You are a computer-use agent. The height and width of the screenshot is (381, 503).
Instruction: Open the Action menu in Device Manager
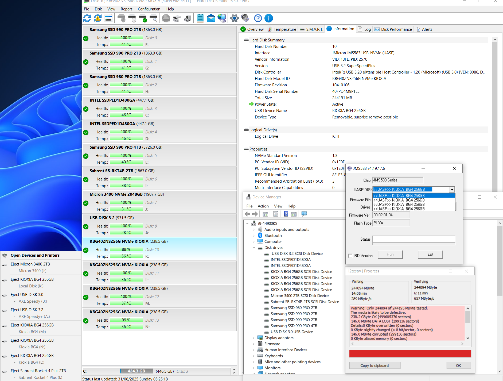click(x=263, y=206)
